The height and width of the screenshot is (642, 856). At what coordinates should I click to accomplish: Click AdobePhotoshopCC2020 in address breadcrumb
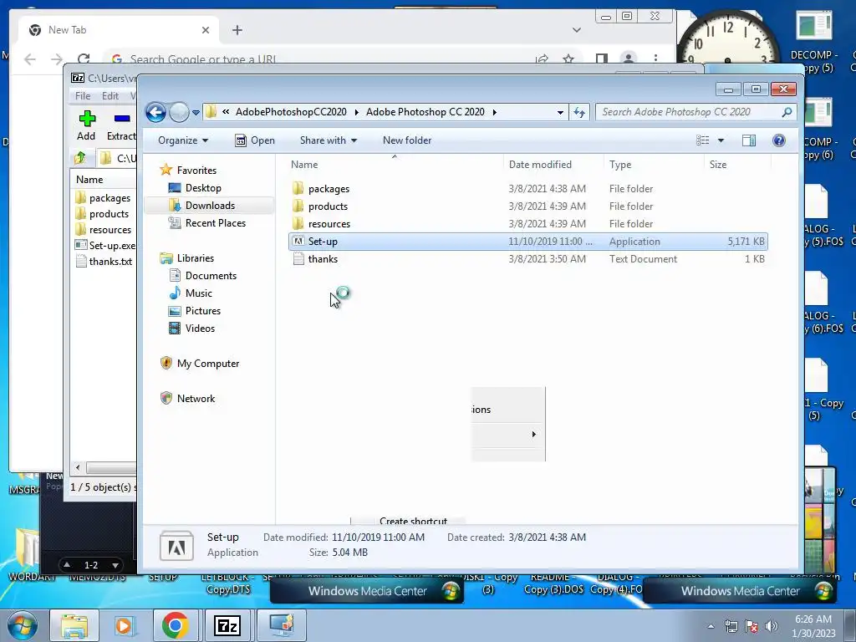pos(291,112)
